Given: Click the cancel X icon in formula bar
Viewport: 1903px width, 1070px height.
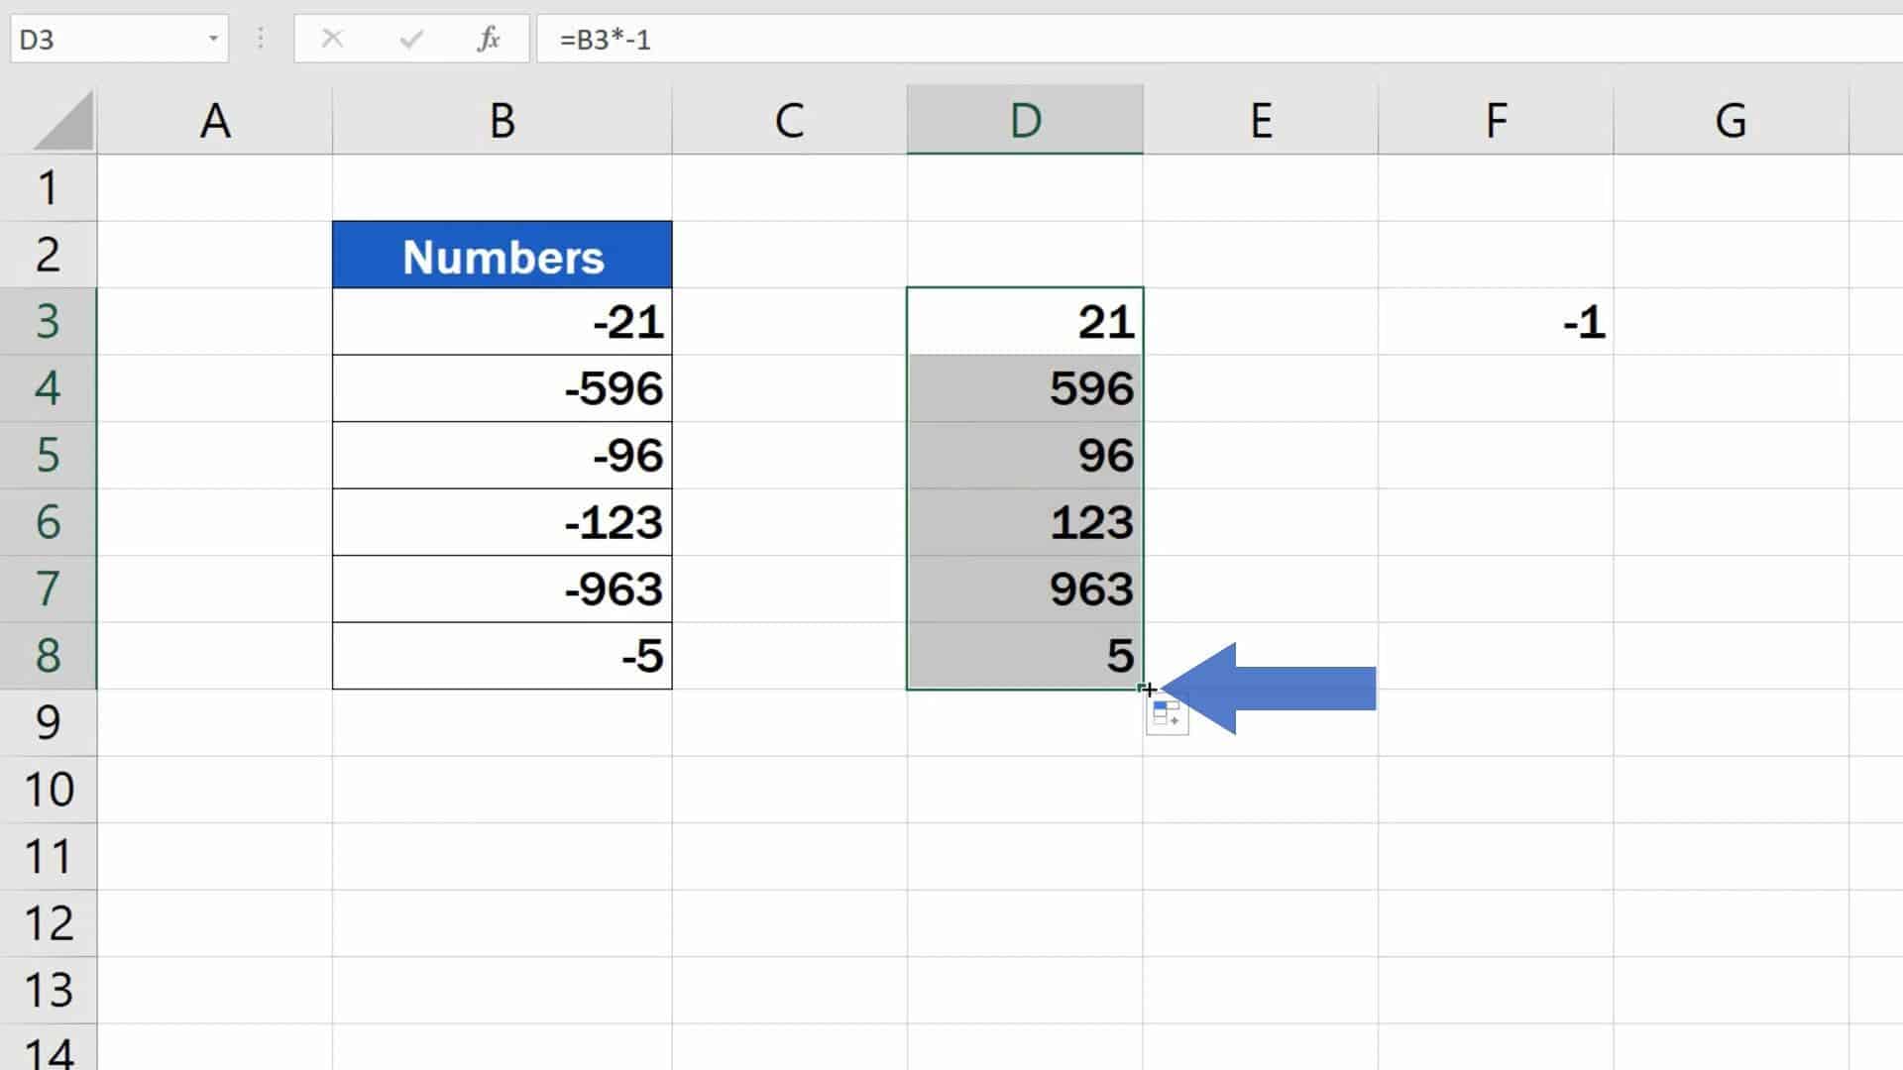Looking at the screenshot, I should pos(331,40).
